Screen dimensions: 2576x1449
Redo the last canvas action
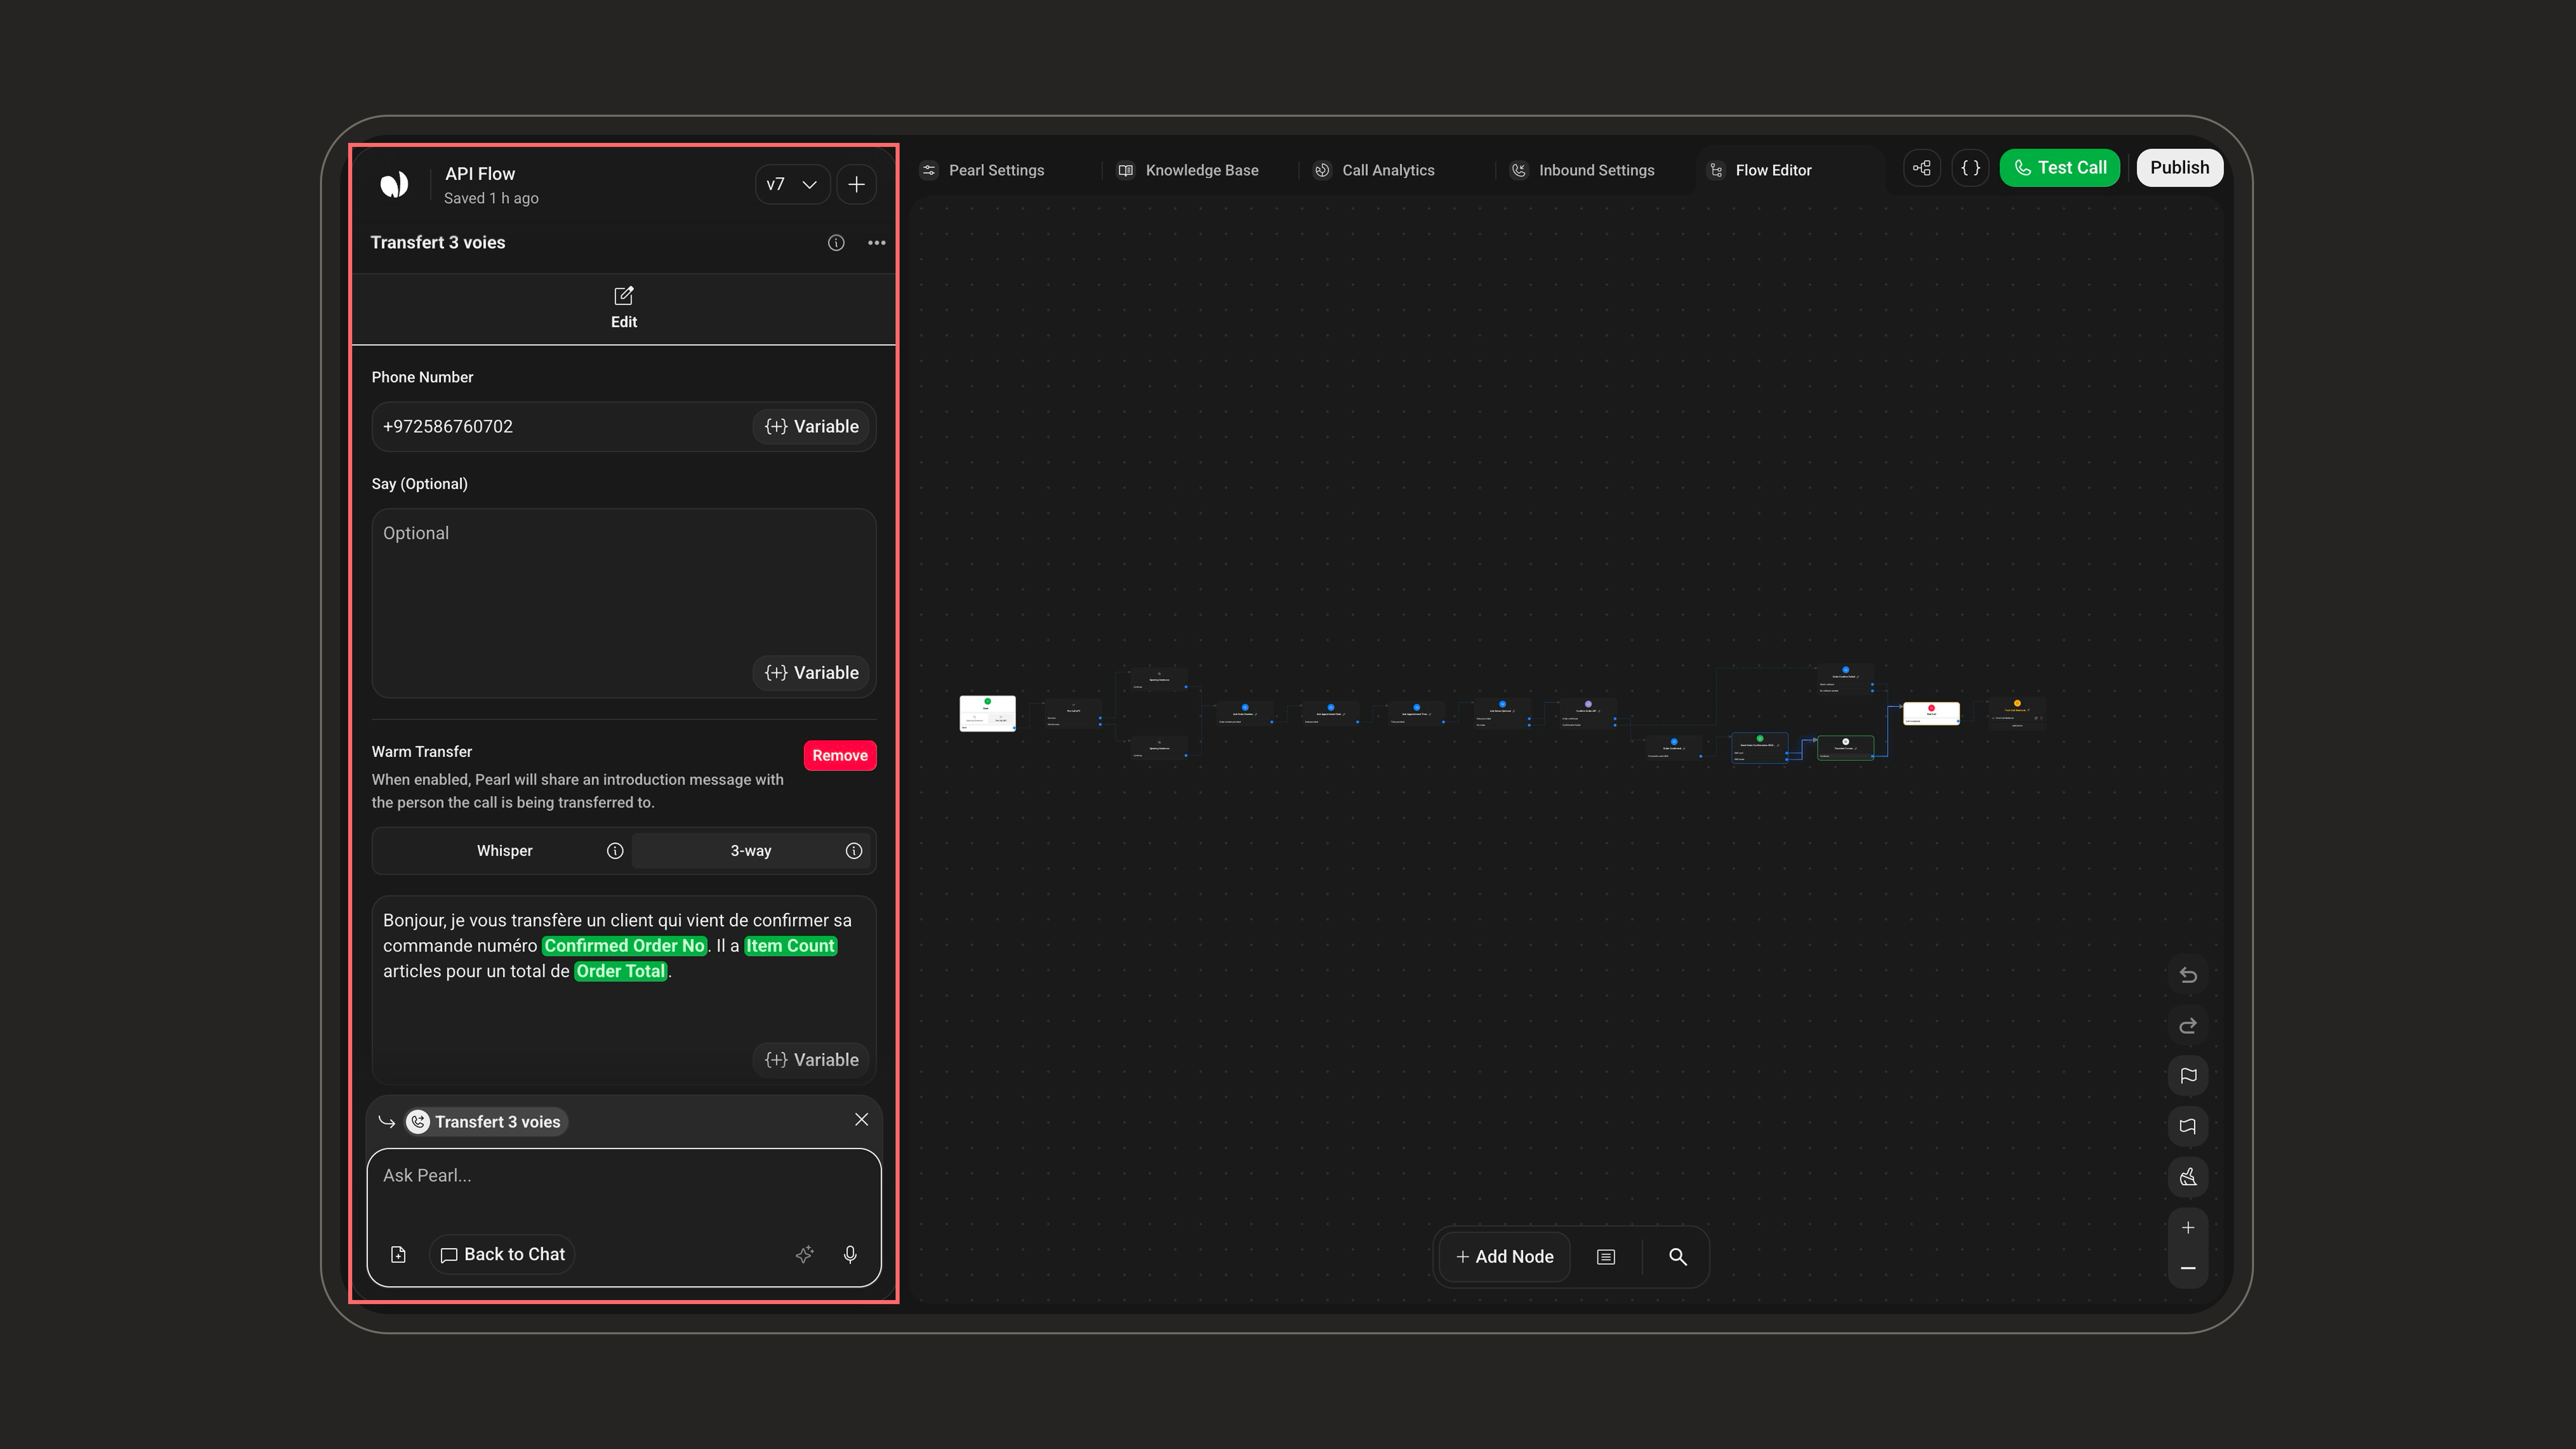tap(2188, 1026)
